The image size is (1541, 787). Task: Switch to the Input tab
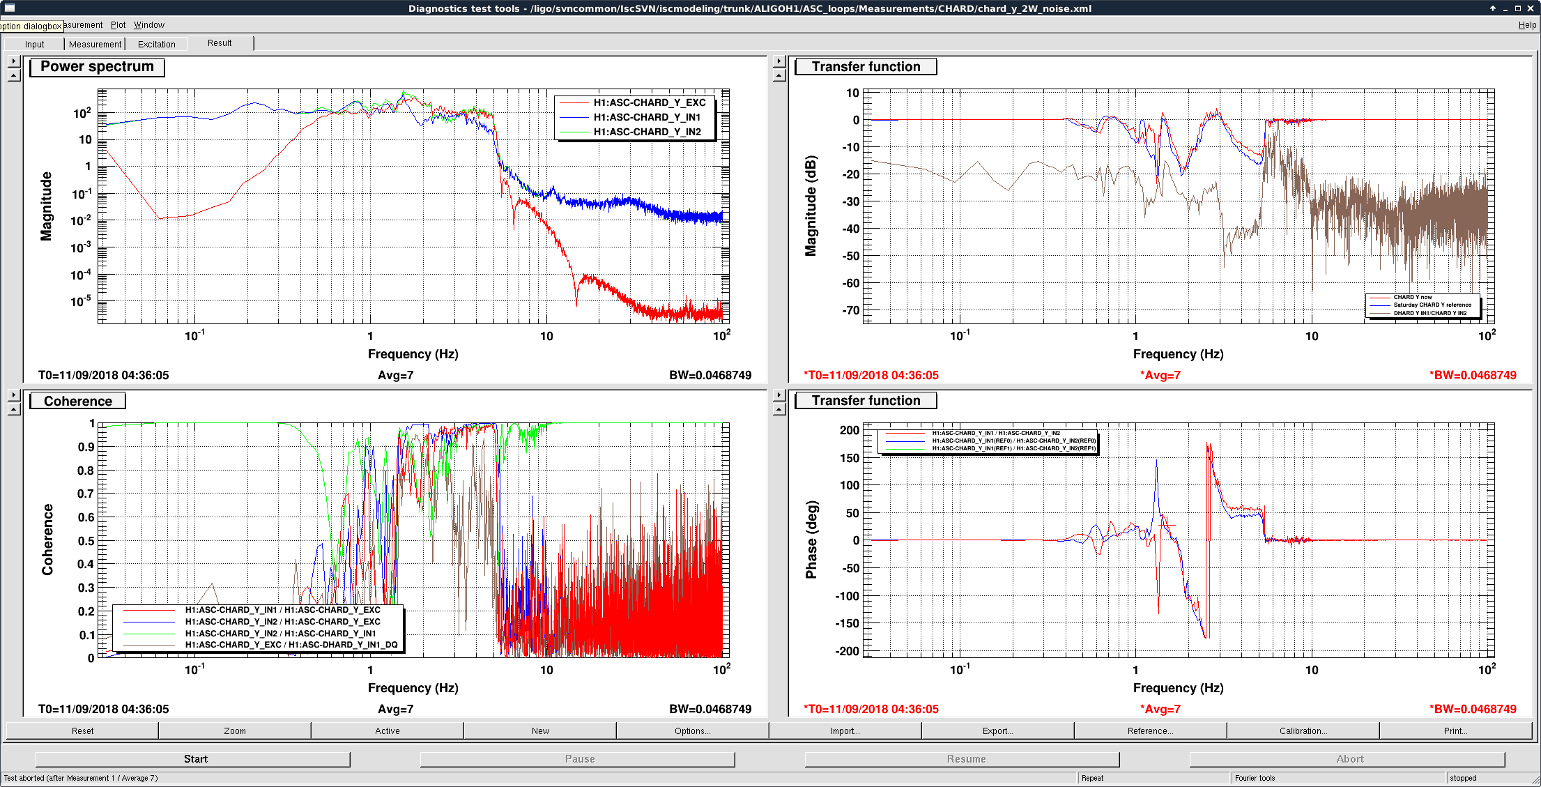pos(34,44)
